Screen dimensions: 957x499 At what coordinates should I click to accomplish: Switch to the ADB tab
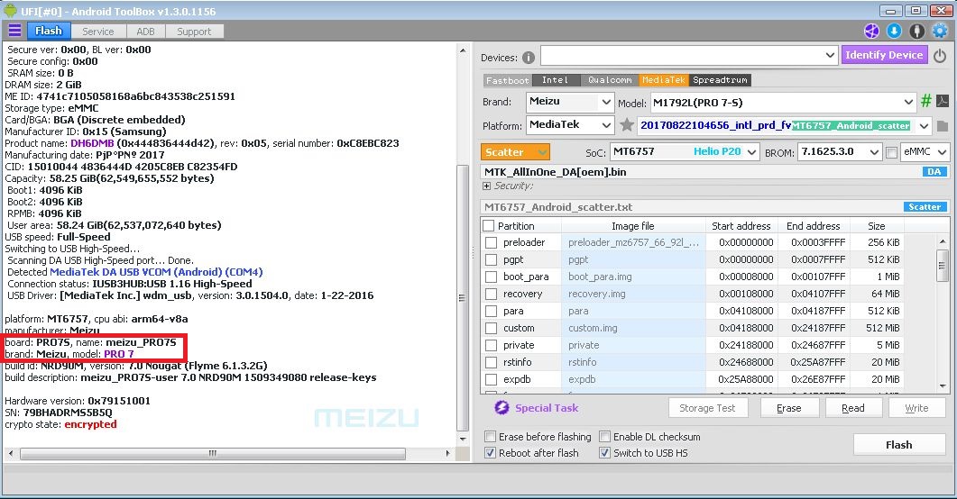point(145,31)
